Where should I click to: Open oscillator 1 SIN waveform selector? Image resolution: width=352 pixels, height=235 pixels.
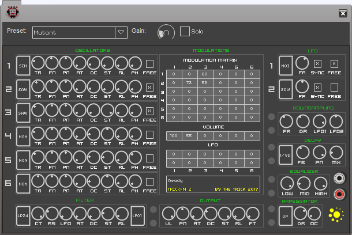(24, 65)
